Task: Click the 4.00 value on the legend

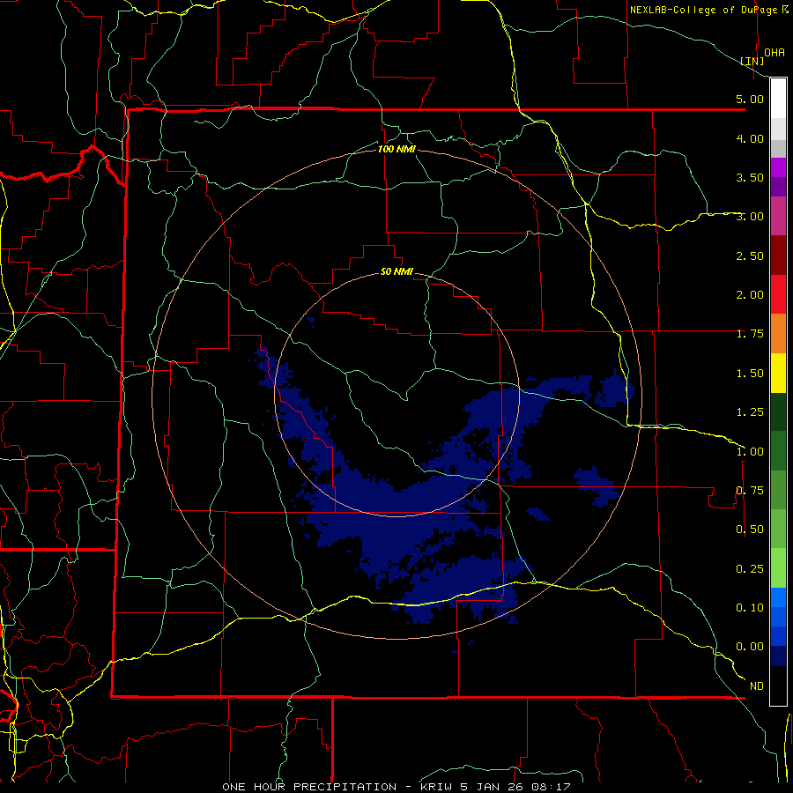Action: [750, 138]
